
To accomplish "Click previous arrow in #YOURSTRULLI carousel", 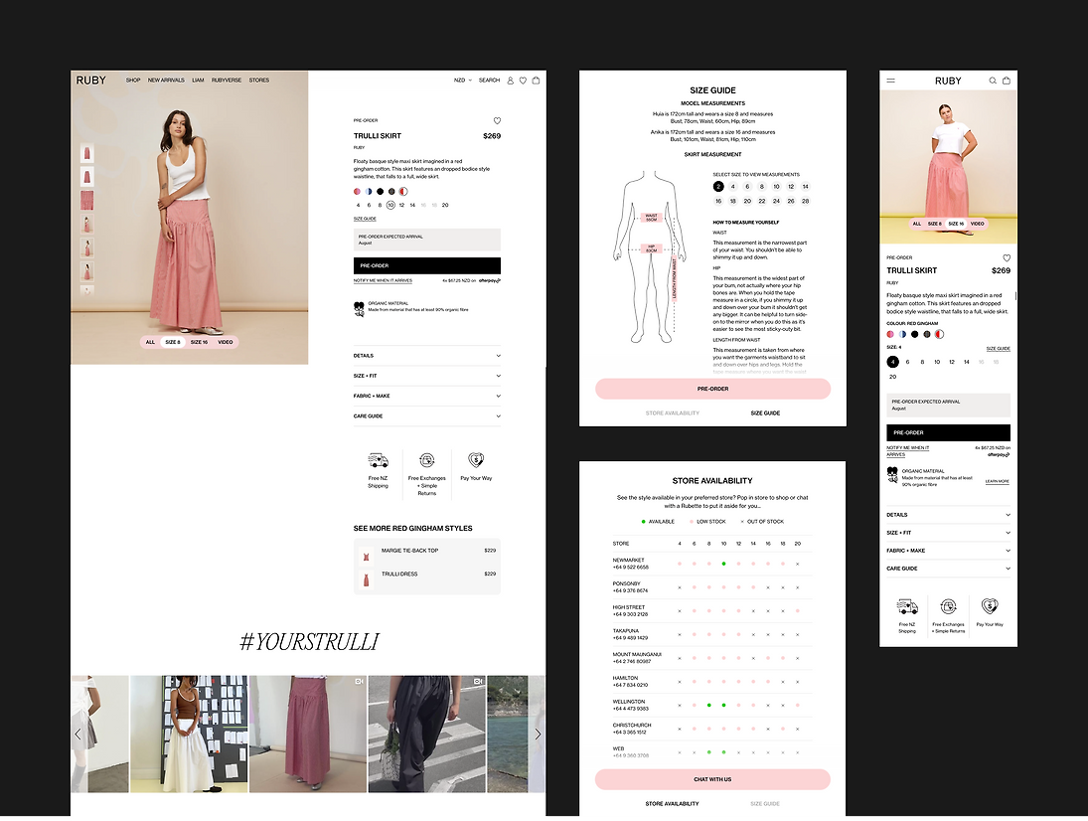I will tap(78, 735).
